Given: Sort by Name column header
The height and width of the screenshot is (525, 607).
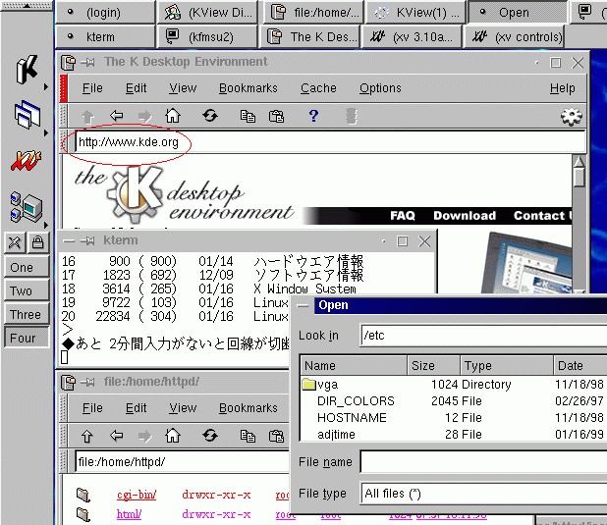Looking at the screenshot, I should coord(354,365).
